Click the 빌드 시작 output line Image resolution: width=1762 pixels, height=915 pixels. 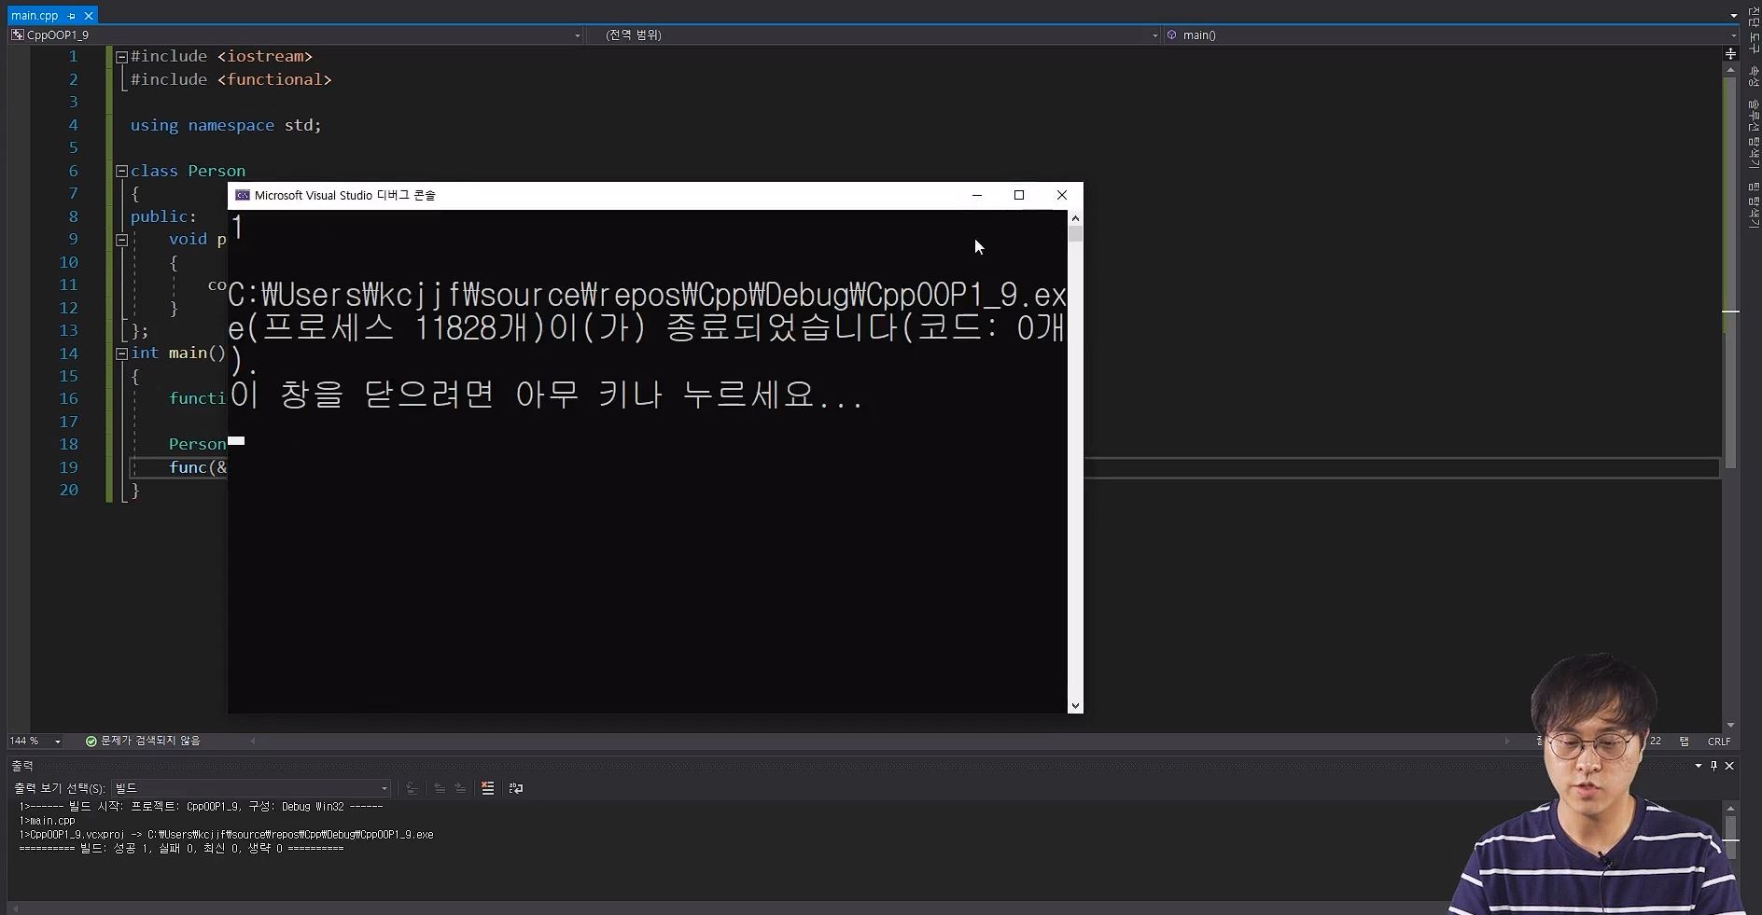click(201, 807)
